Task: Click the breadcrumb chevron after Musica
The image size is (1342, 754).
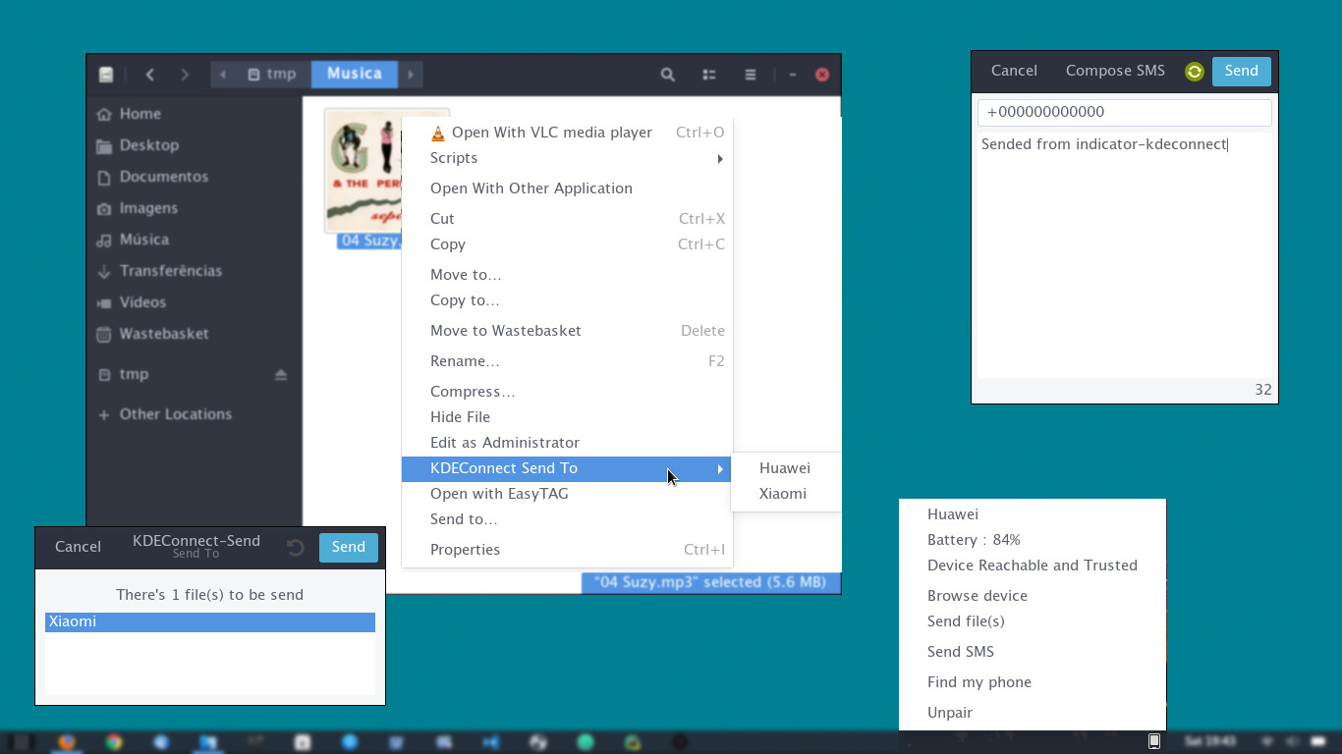Action: click(410, 74)
